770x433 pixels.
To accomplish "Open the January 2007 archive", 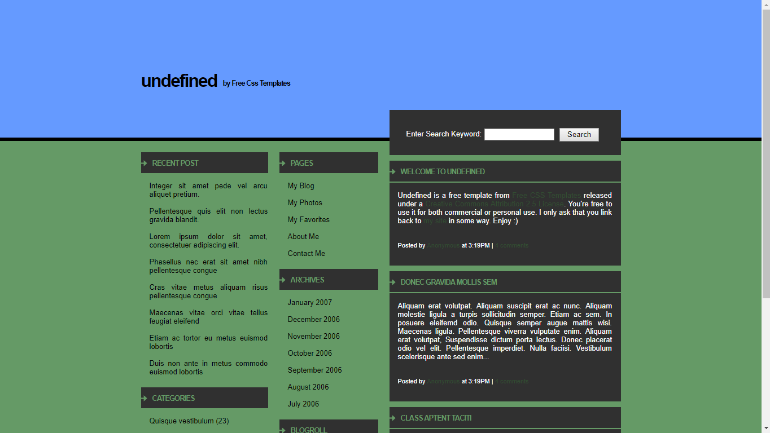I will click(309, 302).
